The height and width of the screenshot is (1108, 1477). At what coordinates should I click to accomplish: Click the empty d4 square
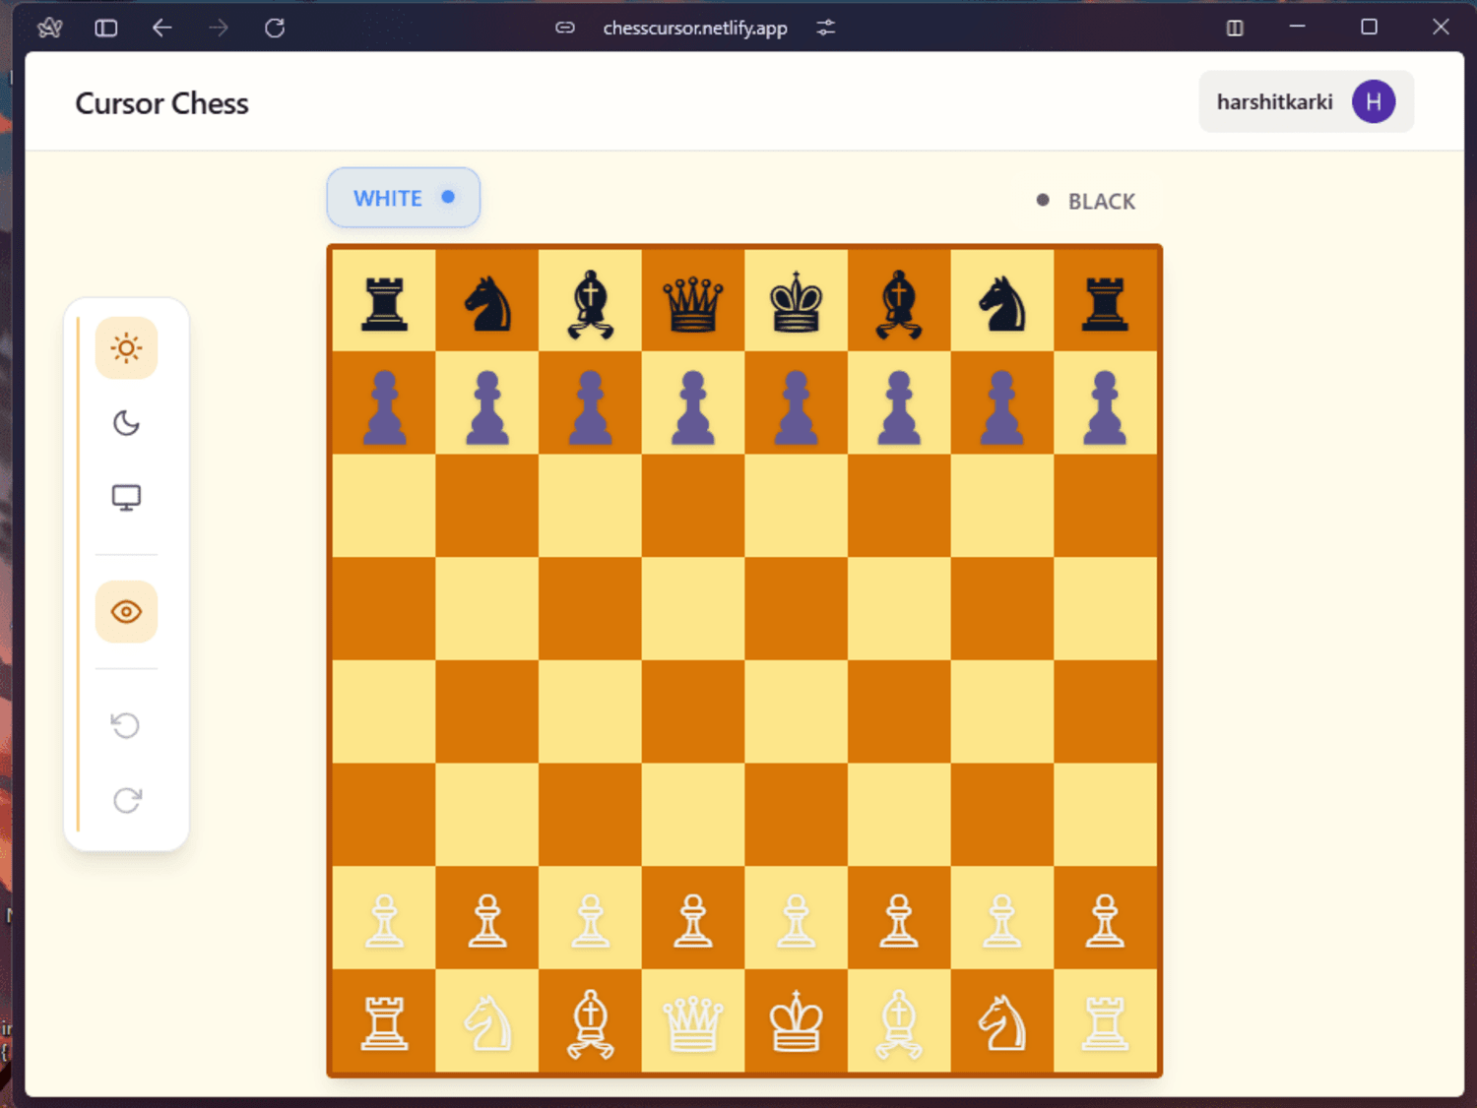tap(693, 712)
